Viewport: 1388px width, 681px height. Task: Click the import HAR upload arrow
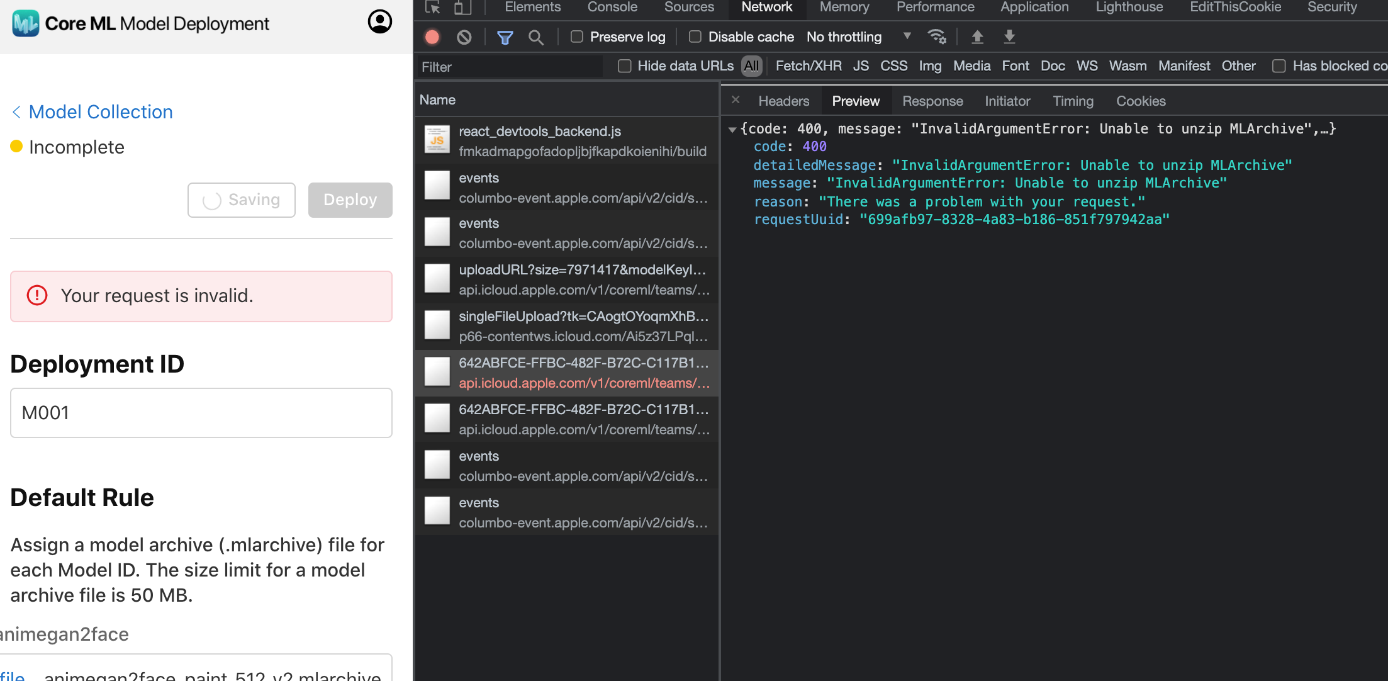pyautogui.click(x=977, y=37)
